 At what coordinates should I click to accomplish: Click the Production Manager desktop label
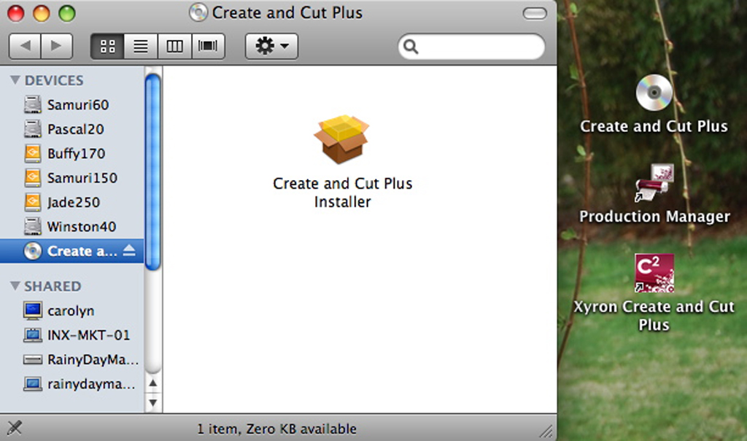[x=654, y=216]
